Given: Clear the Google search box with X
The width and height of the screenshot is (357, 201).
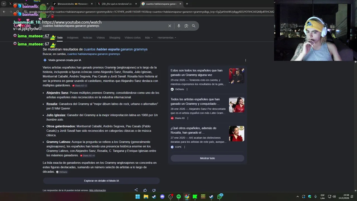Looking at the screenshot, I should [170, 26].
